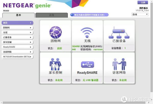This screenshot has width=153, height=104.
Task: Select 因特网 in the sidebar menu
Action: pos(17,28)
